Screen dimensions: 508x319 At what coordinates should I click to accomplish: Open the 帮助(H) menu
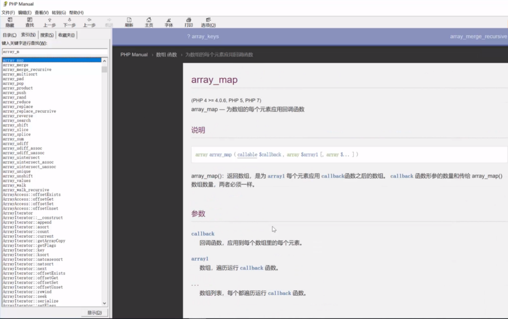click(76, 13)
